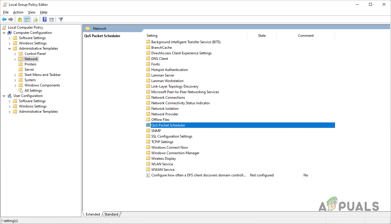Expand the Control Panel tree node
Viewport: 391px width, 224px height.
pyautogui.click(x=15, y=54)
